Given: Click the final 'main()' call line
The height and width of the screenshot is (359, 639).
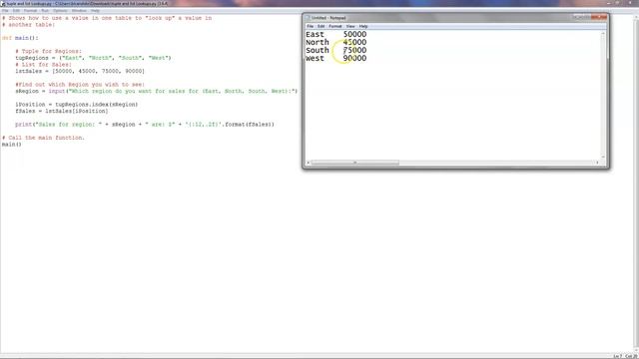Looking at the screenshot, I should coord(11,145).
